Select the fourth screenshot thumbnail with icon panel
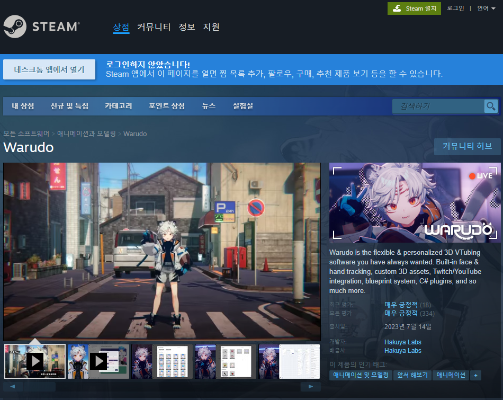This screenshot has height=400, width=503. (226, 361)
